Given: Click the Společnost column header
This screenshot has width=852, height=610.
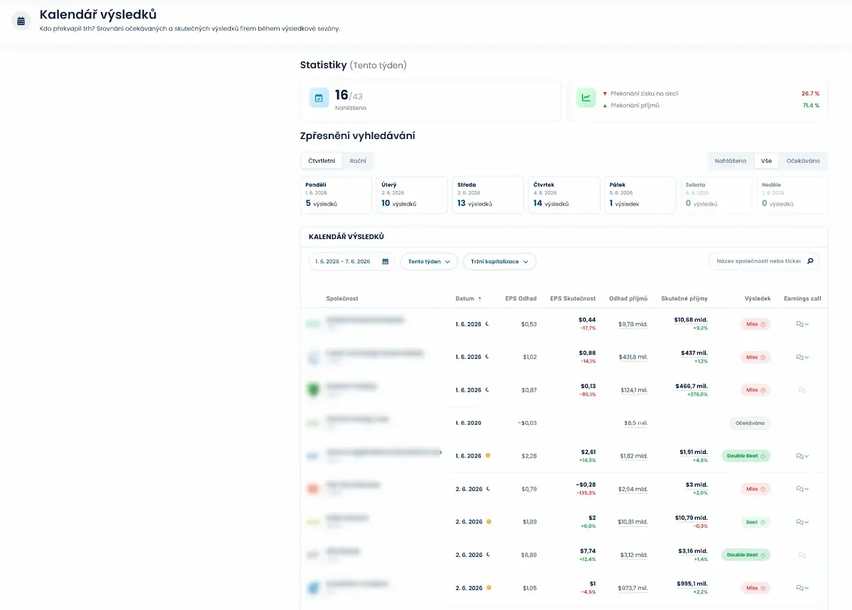Looking at the screenshot, I should [x=342, y=299].
